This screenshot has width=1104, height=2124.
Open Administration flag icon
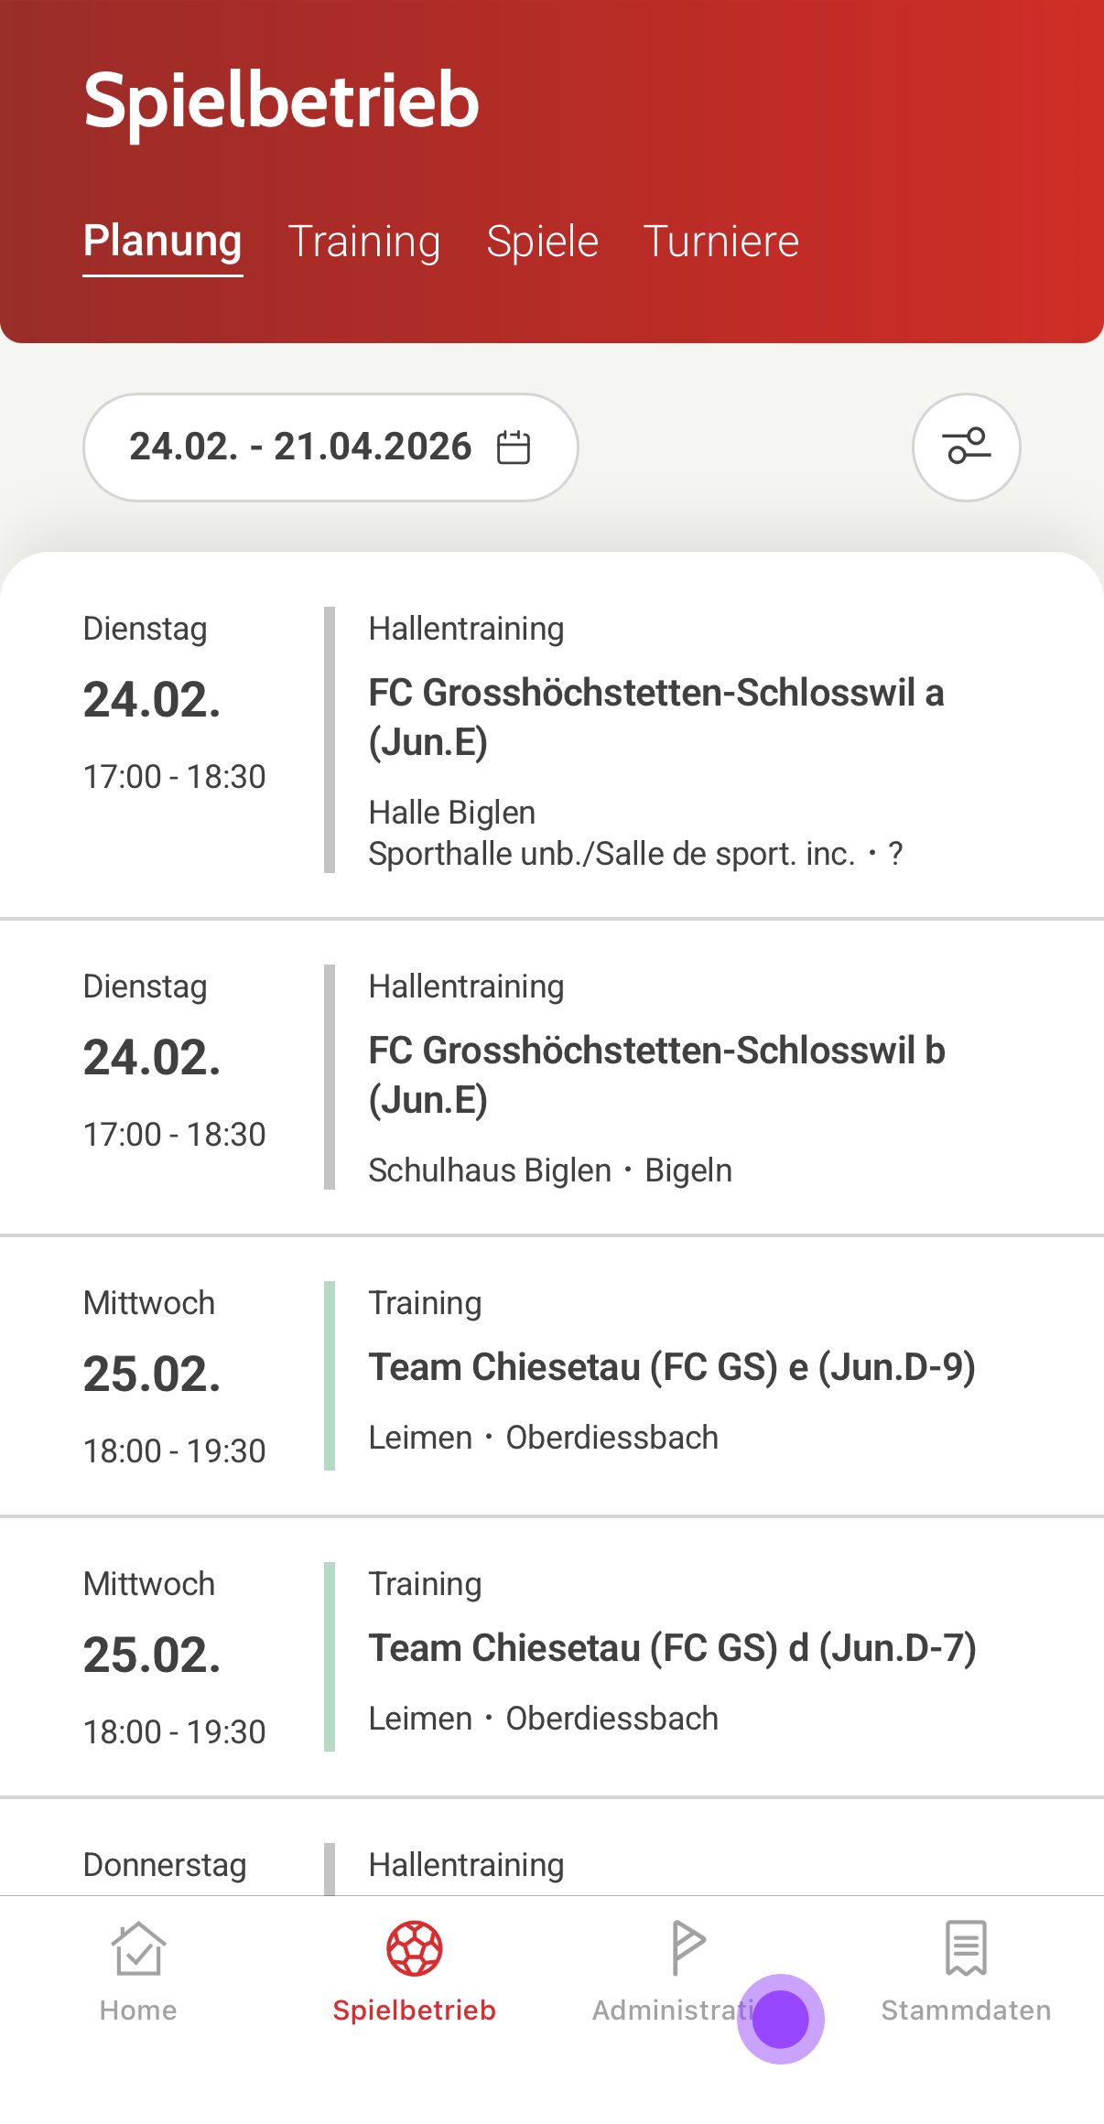click(688, 1947)
